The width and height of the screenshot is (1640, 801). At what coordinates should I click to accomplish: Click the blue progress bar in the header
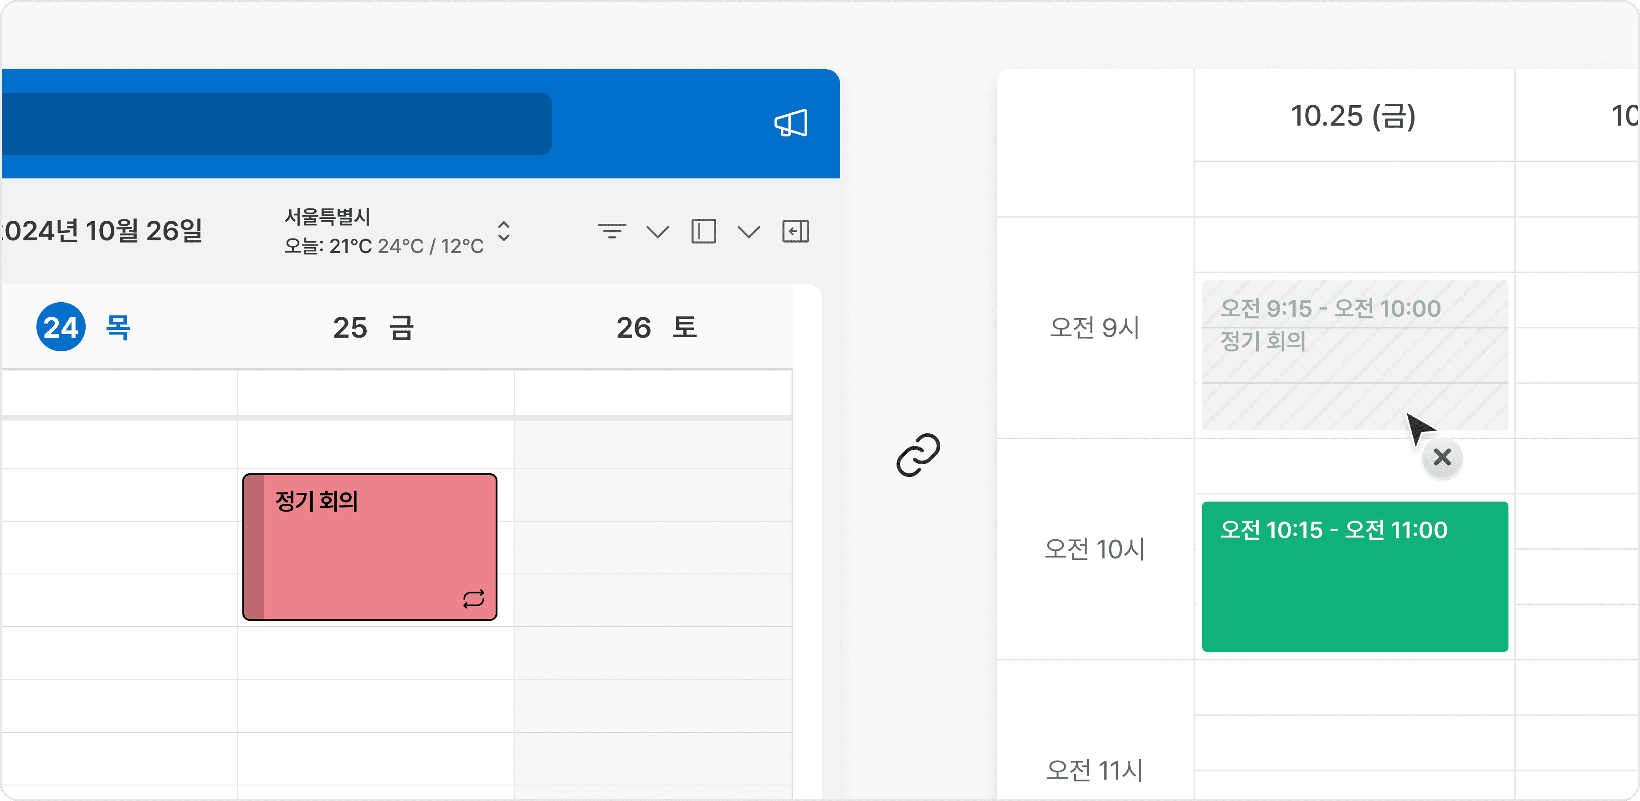pyautogui.click(x=274, y=123)
